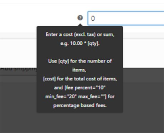Focus the cost input field
This screenshot has width=164, height=133.
click(126, 18)
